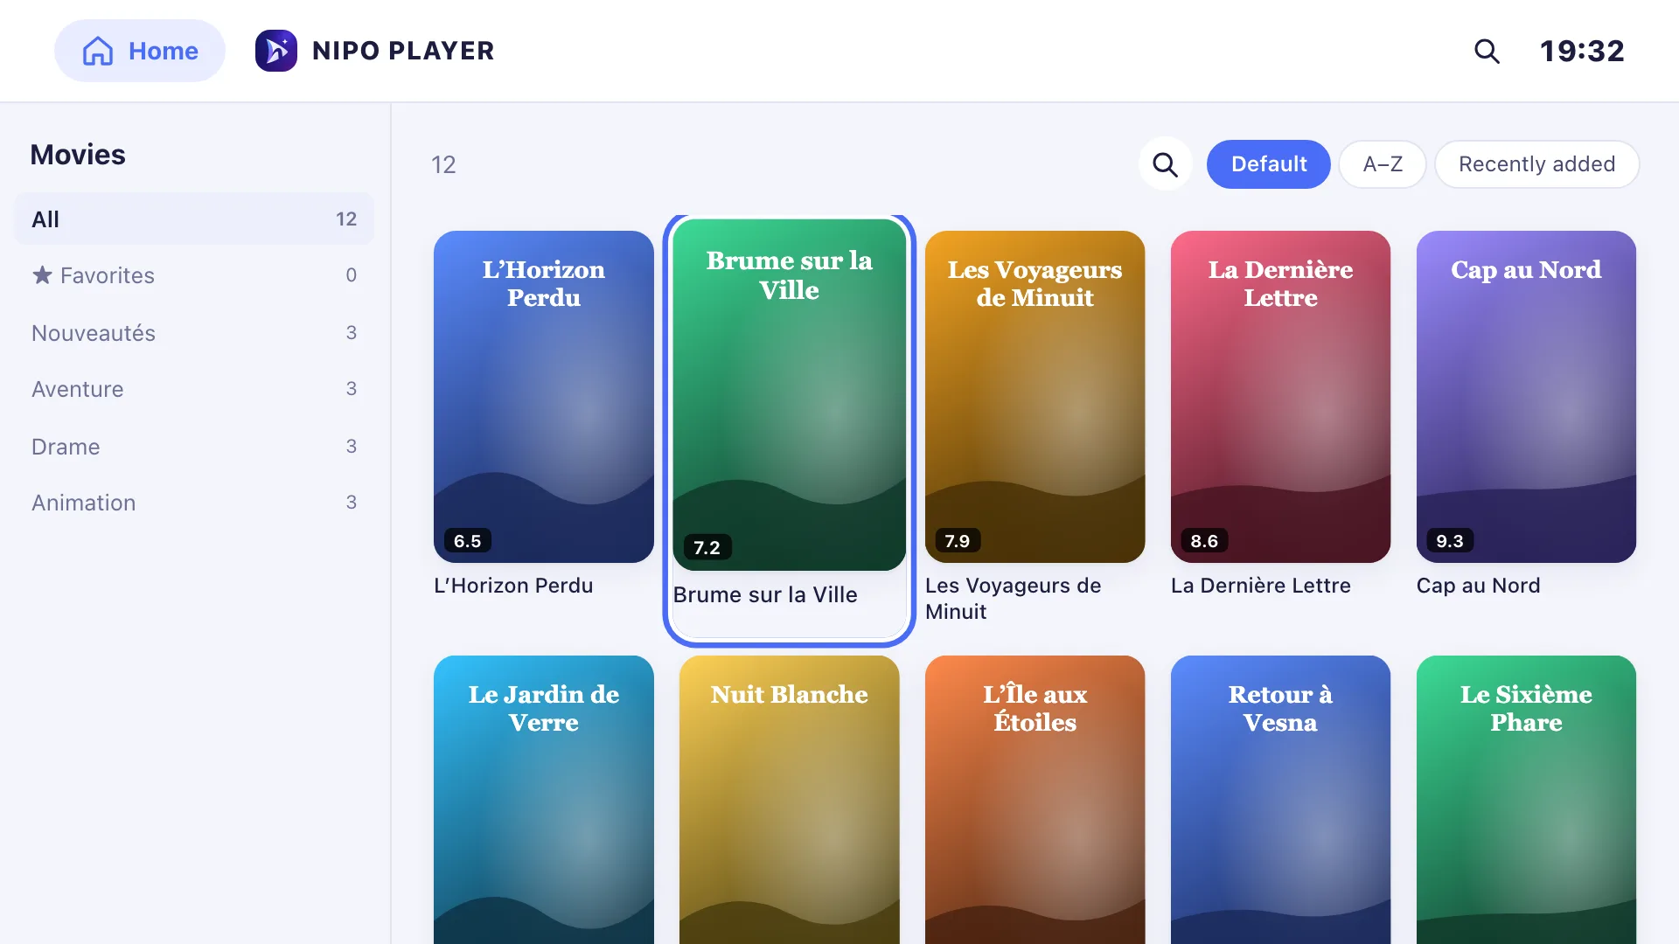Image resolution: width=1679 pixels, height=944 pixels.
Task: Click the Home house icon
Action: (x=98, y=51)
